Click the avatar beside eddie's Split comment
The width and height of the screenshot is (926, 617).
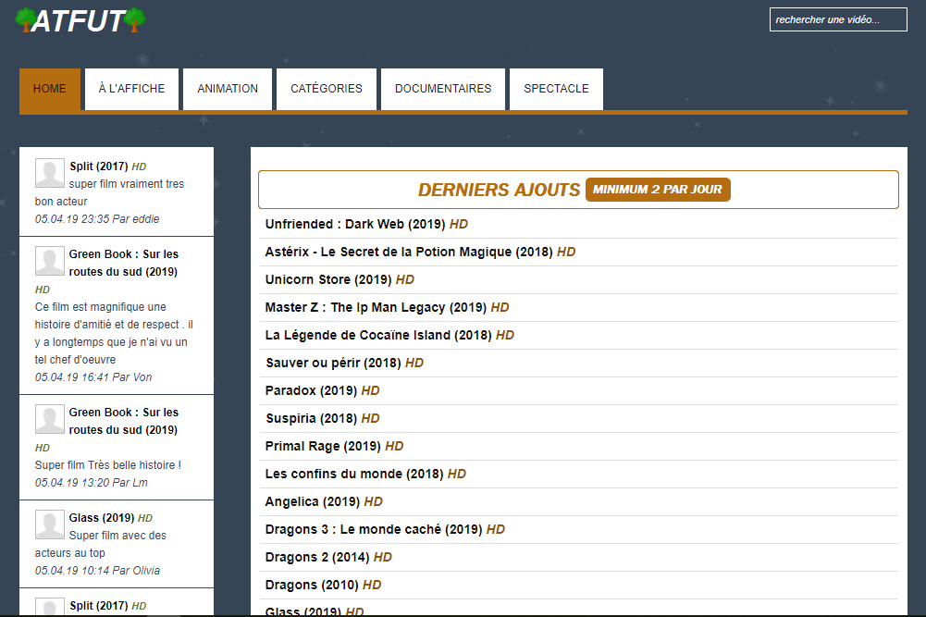50,173
